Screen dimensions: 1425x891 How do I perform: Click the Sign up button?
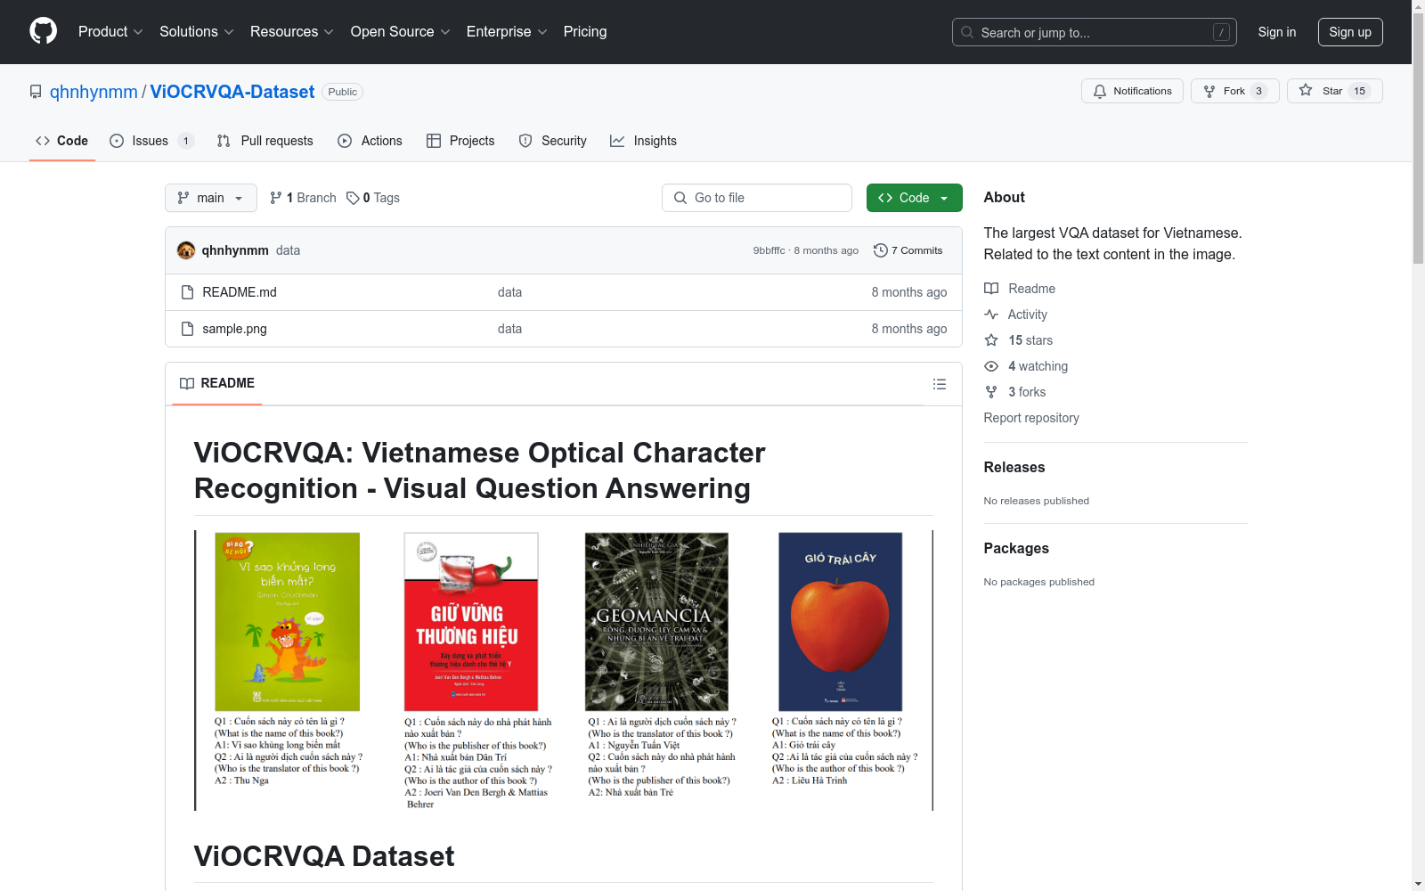point(1350,32)
